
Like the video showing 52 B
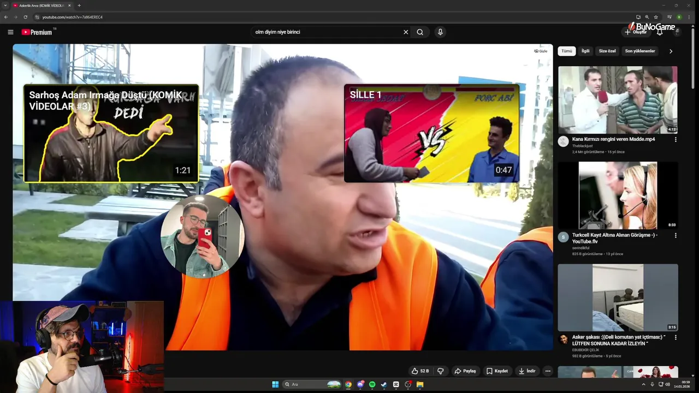point(420,371)
